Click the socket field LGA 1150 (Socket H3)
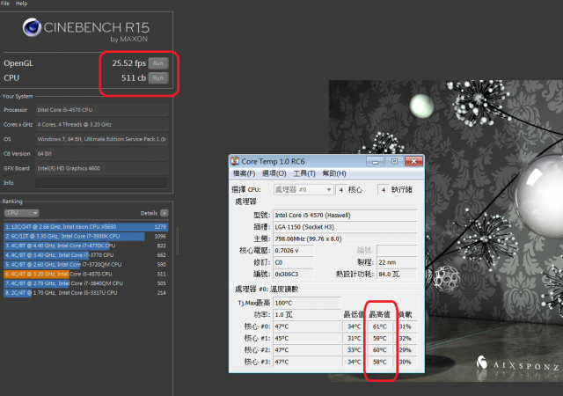Screen dimensions: 563x396 tap(345, 227)
